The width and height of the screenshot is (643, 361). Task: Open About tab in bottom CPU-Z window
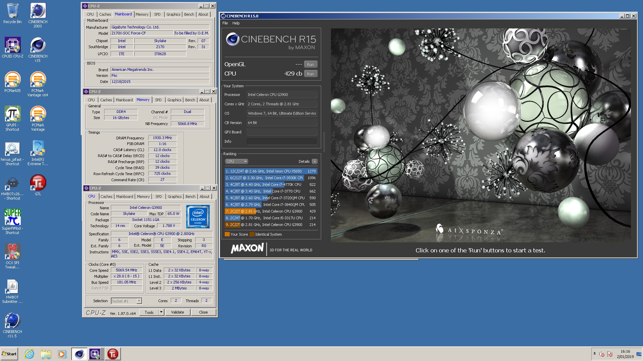[204, 197]
